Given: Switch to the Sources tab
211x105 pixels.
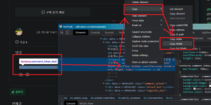Looking at the screenshot, I should 109,32.
